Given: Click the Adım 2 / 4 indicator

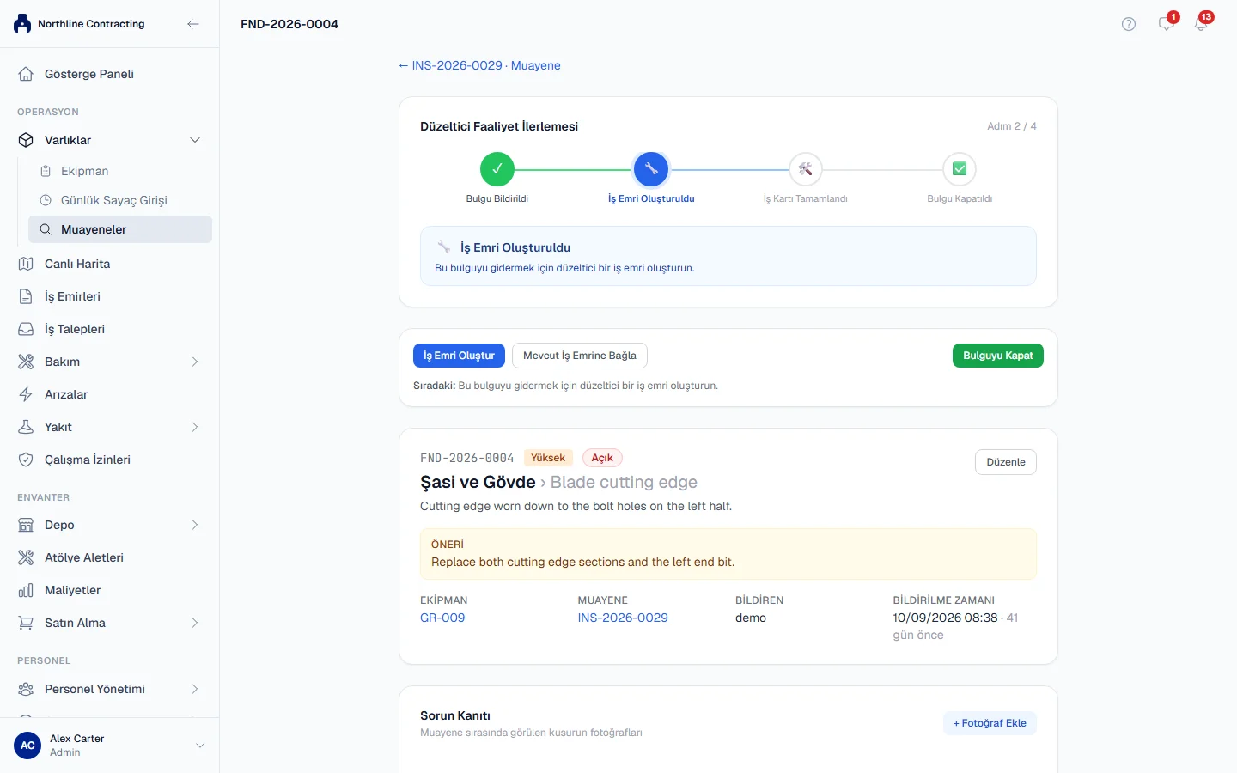Looking at the screenshot, I should [1012, 126].
